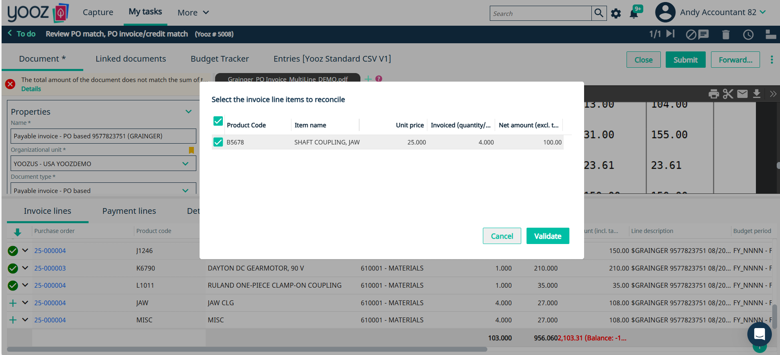
Task: Click the horizontal scrollbar at the bottom
Action: (x=247, y=349)
